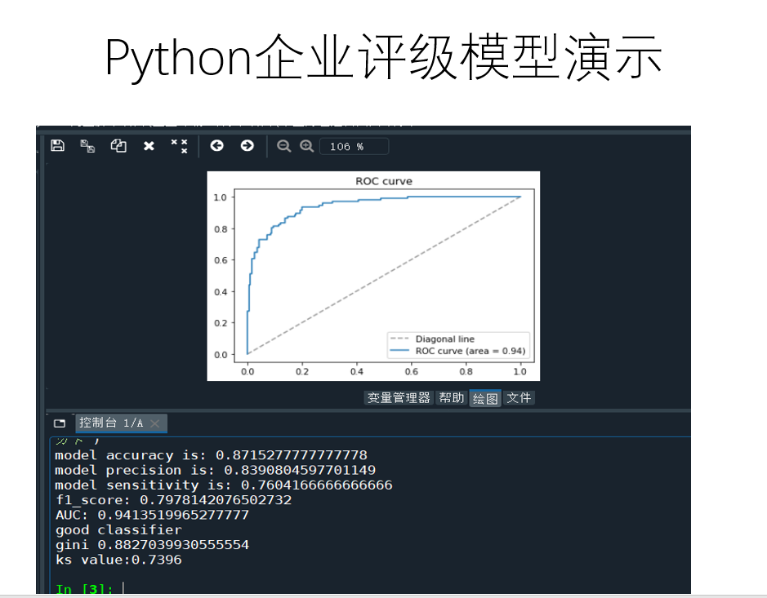The image size is (767, 598).
Task: Click the 'Python企业评级模型演示' slide title
Action: pyautogui.click(x=384, y=58)
